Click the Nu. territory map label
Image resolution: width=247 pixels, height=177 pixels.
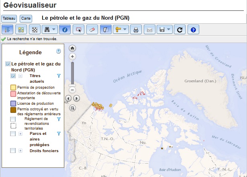(x=143, y=142)
